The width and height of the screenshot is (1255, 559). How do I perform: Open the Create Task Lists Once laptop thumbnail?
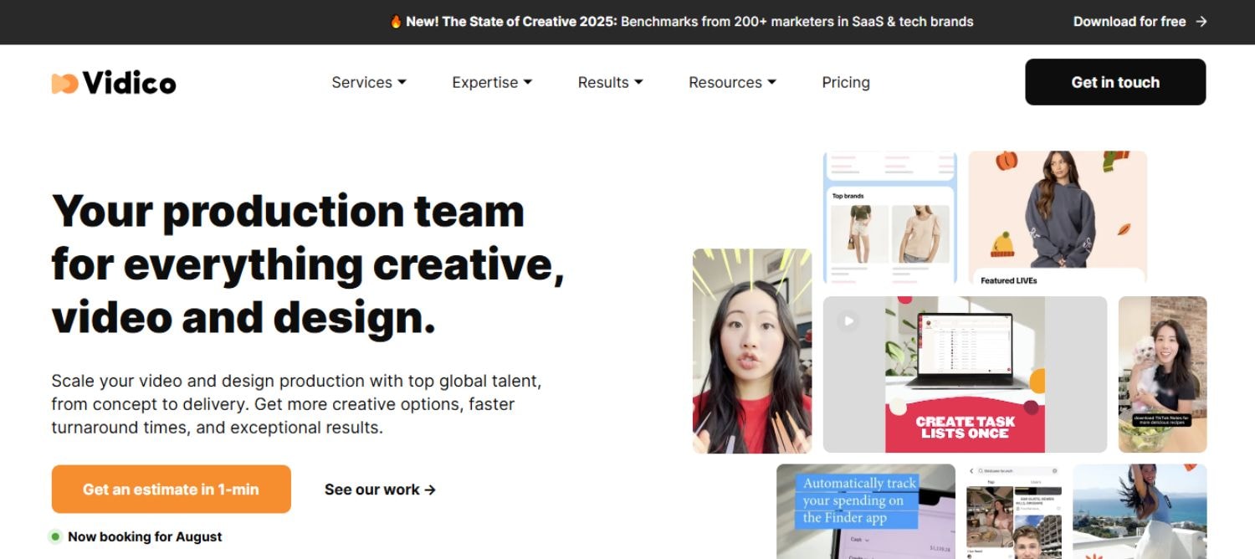pyautogui.click(x=965, y=374)
